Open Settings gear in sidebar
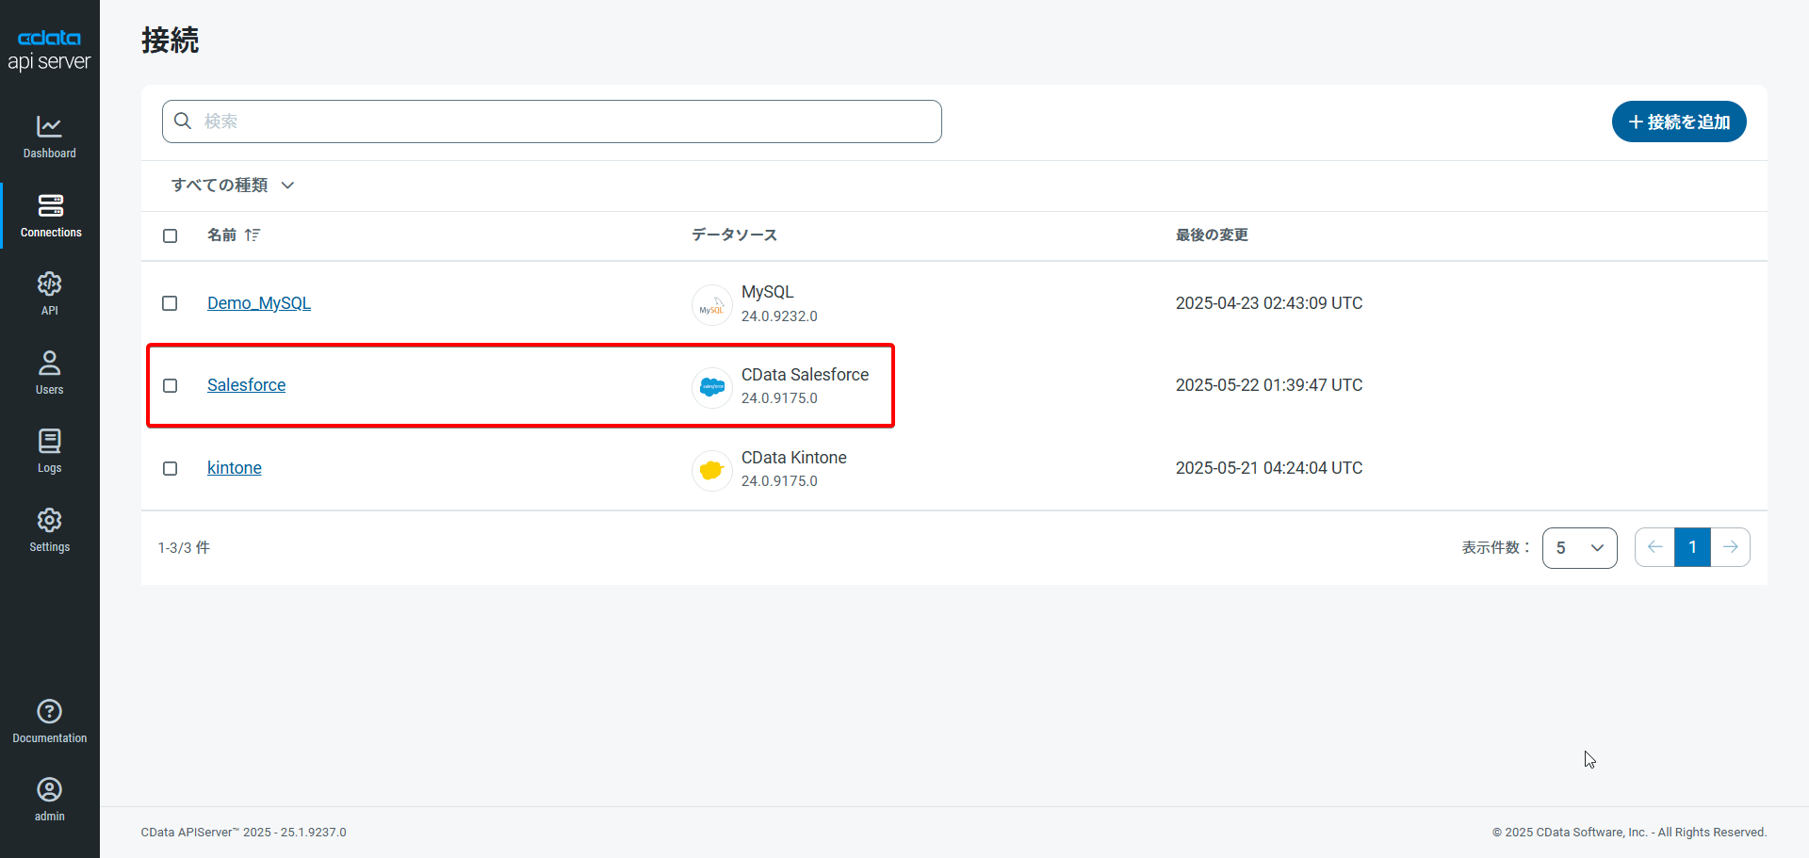Image resolution: width=1809 pixels, height=858 pixels. pyautogui.click(x=49, y=521)
